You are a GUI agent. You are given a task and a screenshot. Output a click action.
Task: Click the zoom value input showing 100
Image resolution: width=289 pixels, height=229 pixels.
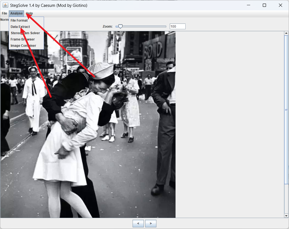(x=177, y=26)
